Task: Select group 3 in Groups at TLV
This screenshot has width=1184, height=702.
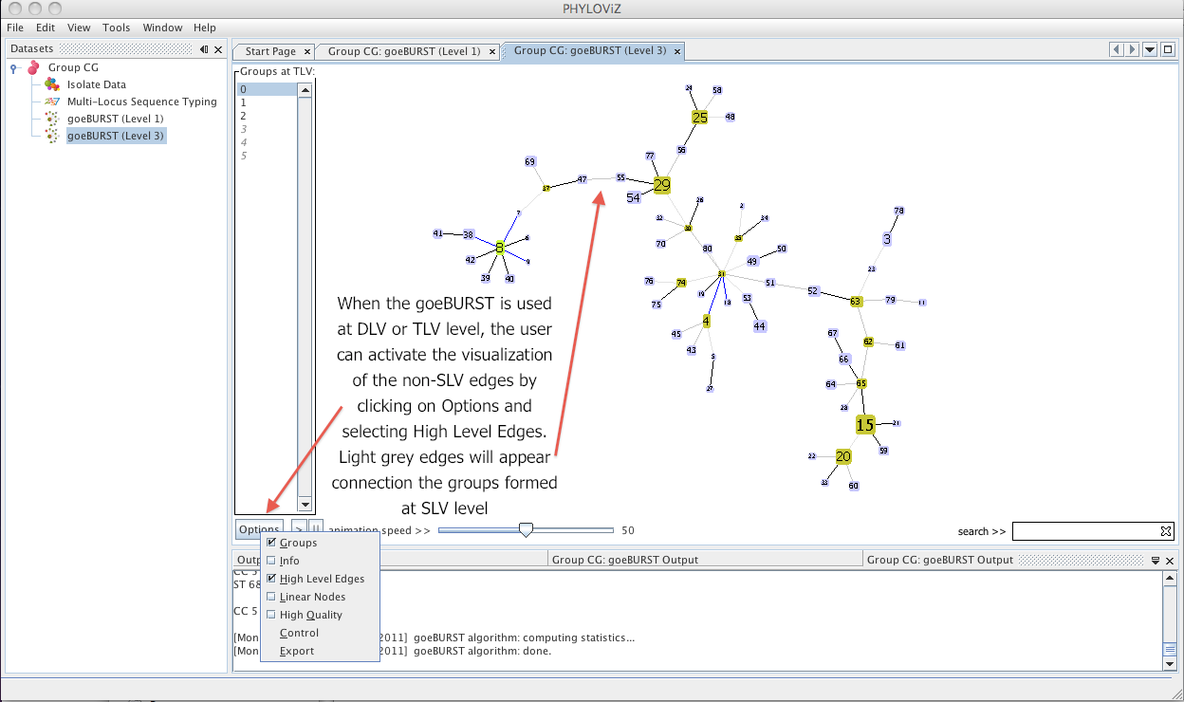Action: 267,129
